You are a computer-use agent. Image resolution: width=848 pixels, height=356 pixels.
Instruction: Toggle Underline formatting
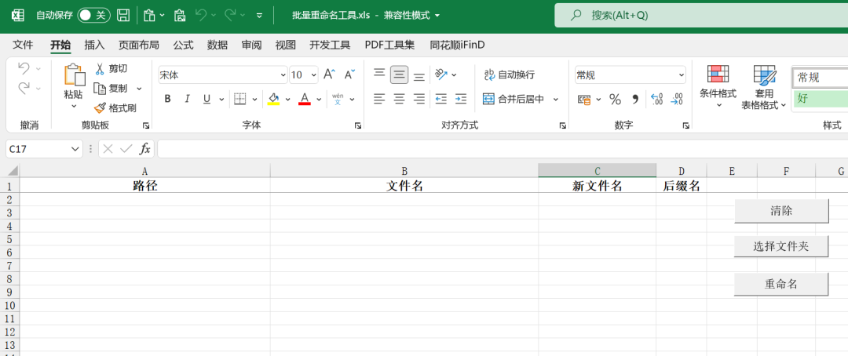coord(207,99)
